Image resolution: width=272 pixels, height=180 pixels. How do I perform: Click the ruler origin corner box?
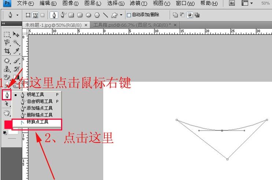click(x=25, y=31)
